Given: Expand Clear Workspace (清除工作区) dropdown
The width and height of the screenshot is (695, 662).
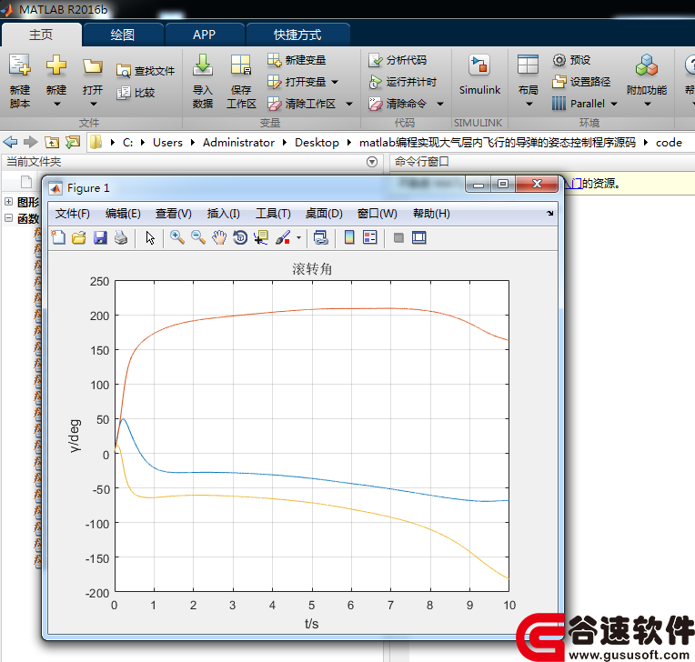Looking at the screenshot, I should click(349, 105).
